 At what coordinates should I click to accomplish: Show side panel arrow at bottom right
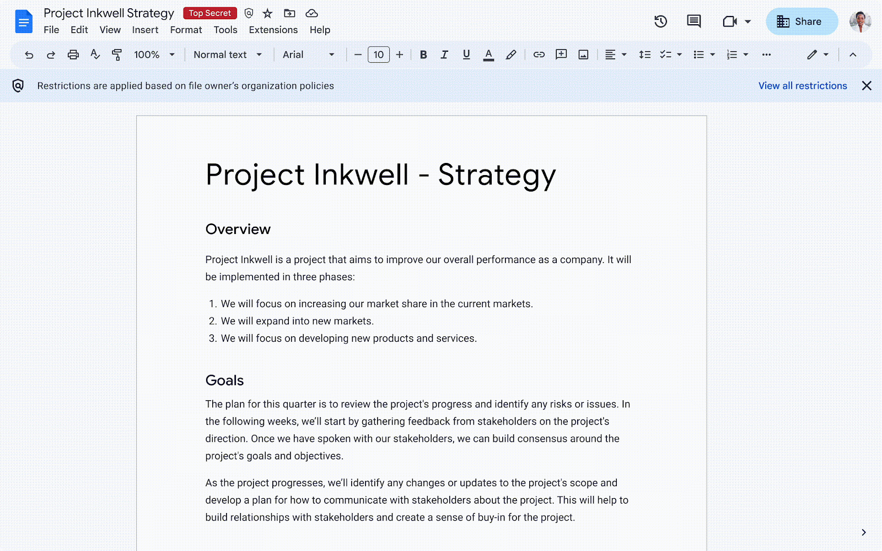pyautogui.click(x=863, y=532)
